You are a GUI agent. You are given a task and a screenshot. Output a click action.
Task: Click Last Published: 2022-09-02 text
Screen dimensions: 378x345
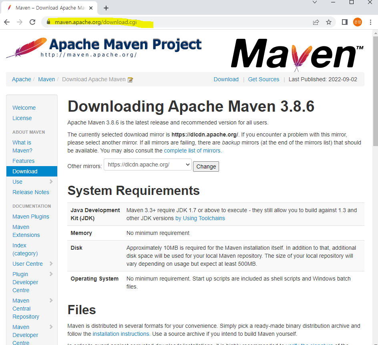click(x=323, y=79)
